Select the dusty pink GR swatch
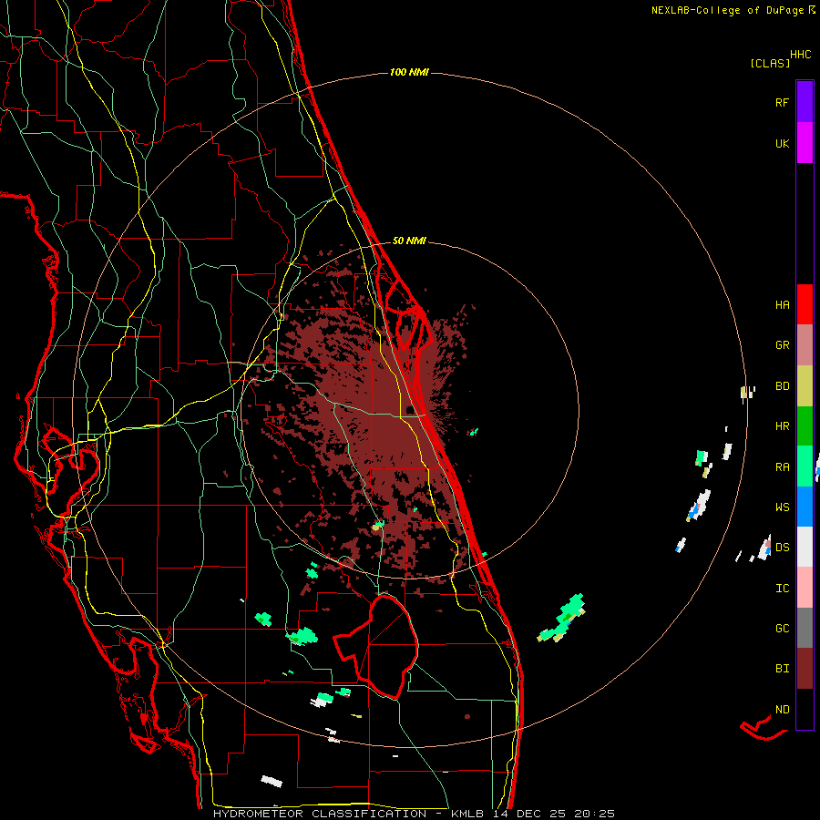 (x=805, y=345)
